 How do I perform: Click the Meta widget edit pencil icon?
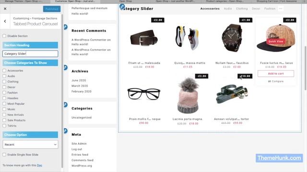(66, 130)
